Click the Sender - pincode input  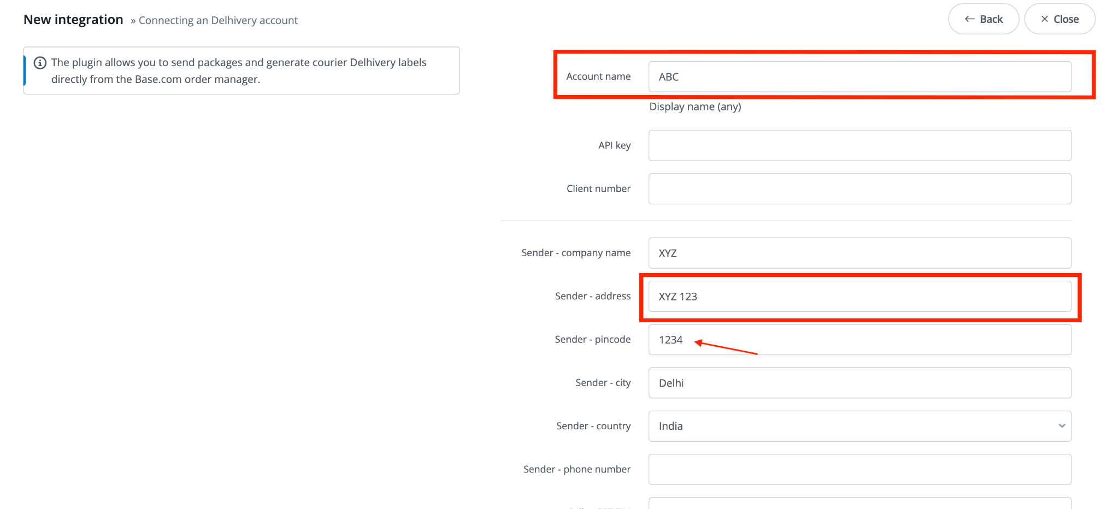point(859,340)
